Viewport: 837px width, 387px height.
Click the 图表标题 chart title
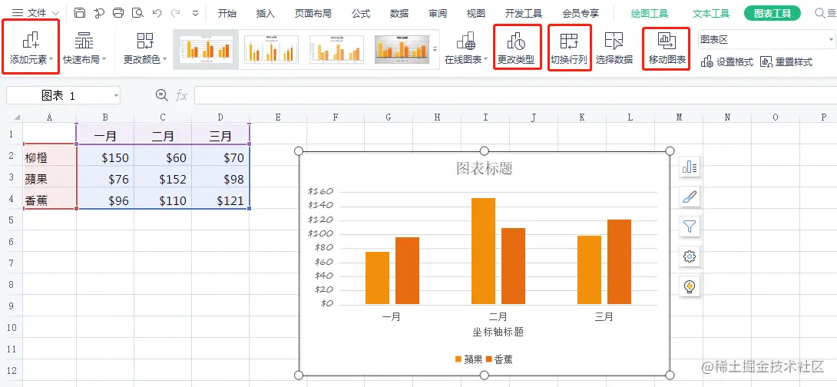(x=485, y=168)
